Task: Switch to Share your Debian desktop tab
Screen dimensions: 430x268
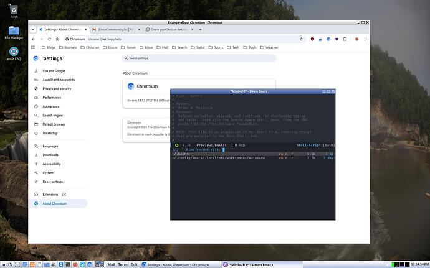Action: point(170,29)
